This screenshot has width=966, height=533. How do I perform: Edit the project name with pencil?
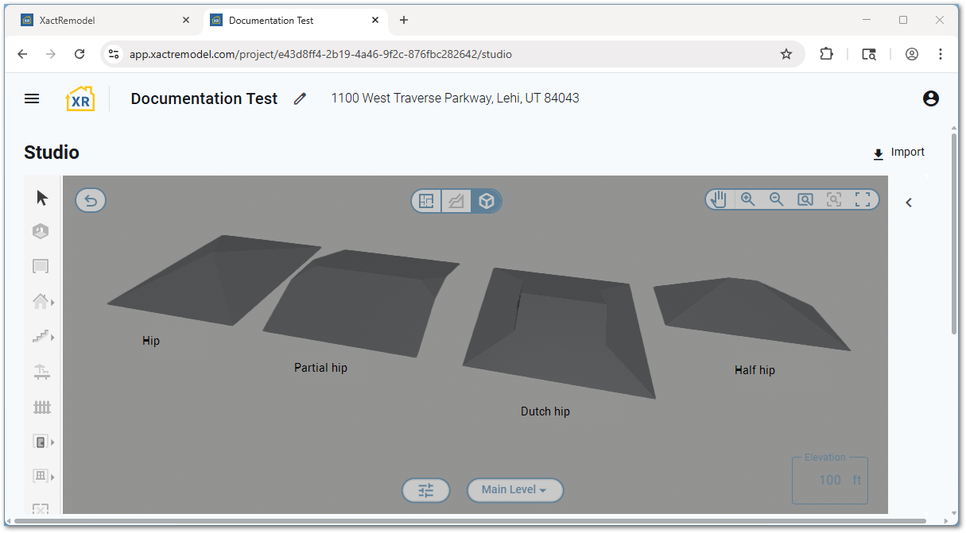click(300, 98)
